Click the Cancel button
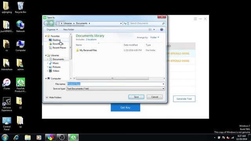 [155, 97]
